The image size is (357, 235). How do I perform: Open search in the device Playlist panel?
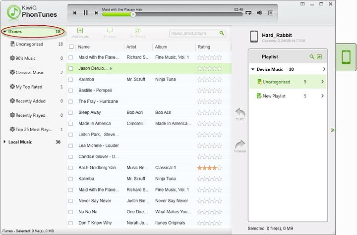click(x=312, y=56)
